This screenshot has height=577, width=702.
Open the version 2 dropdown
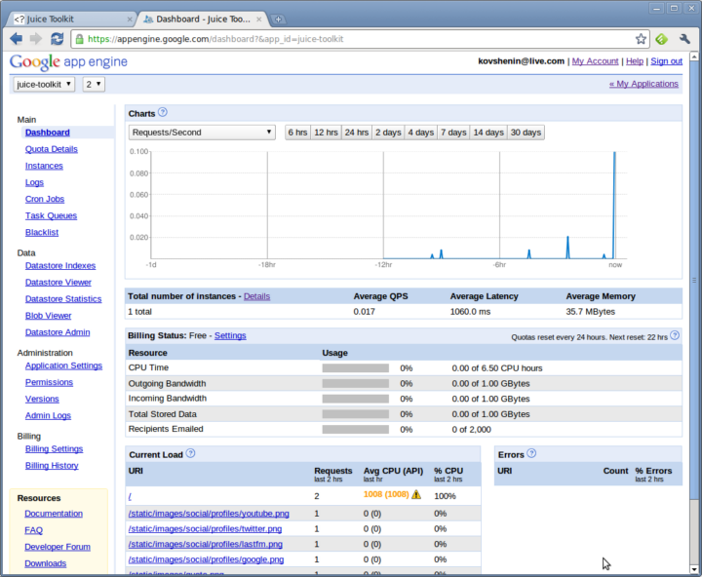[x=94, y=84]
